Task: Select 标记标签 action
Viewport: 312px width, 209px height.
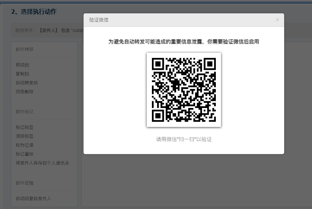Action: point(25,127)
